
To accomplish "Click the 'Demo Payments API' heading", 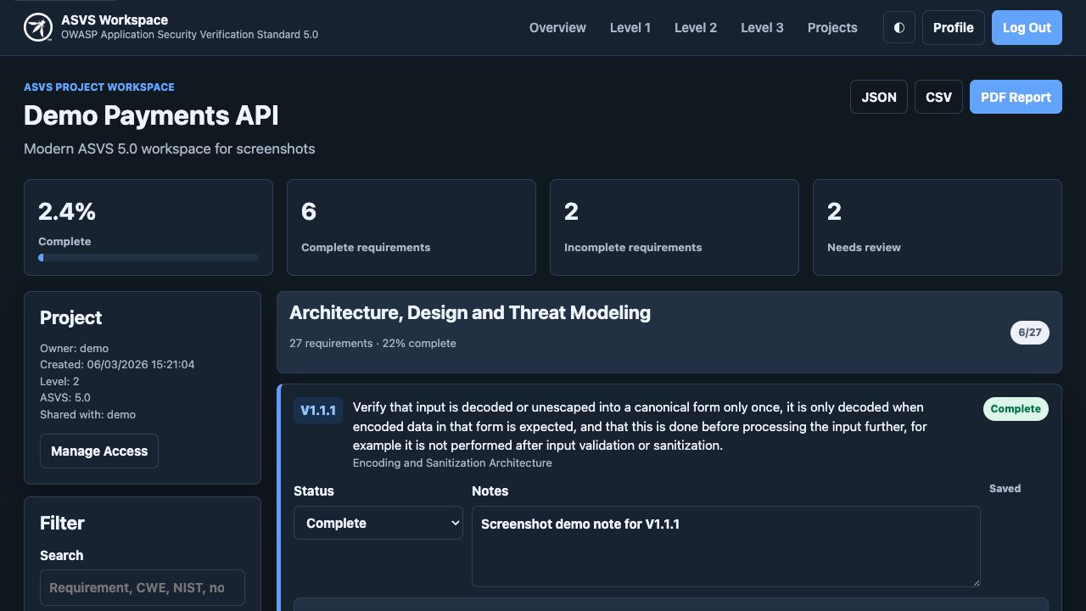I will point(151,115).
